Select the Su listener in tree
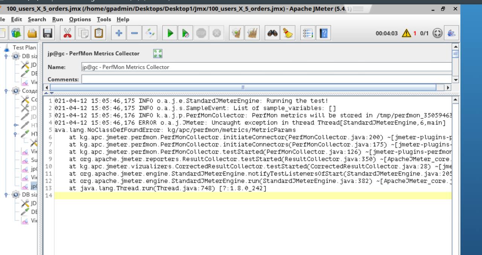 tap(34, 160)
